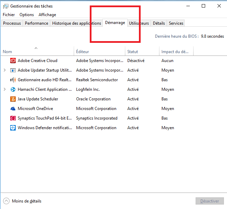227x209 pixels.
Task: Click the Activé status for Windows Defender
Action: pos(133,128)
